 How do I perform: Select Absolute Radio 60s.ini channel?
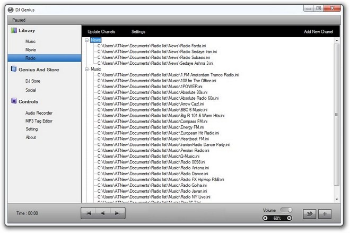[158, 98]
